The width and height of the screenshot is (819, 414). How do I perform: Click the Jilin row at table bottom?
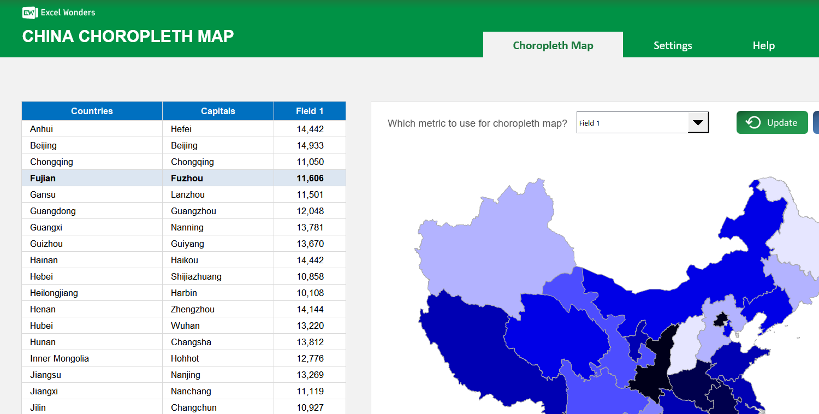click(92, 407)
